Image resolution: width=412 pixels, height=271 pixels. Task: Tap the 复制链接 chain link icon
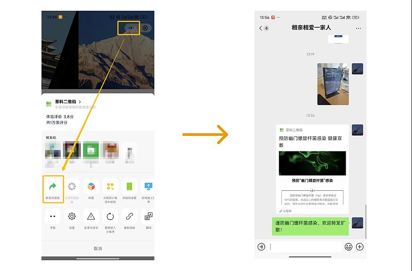click(x=130, y=216)
